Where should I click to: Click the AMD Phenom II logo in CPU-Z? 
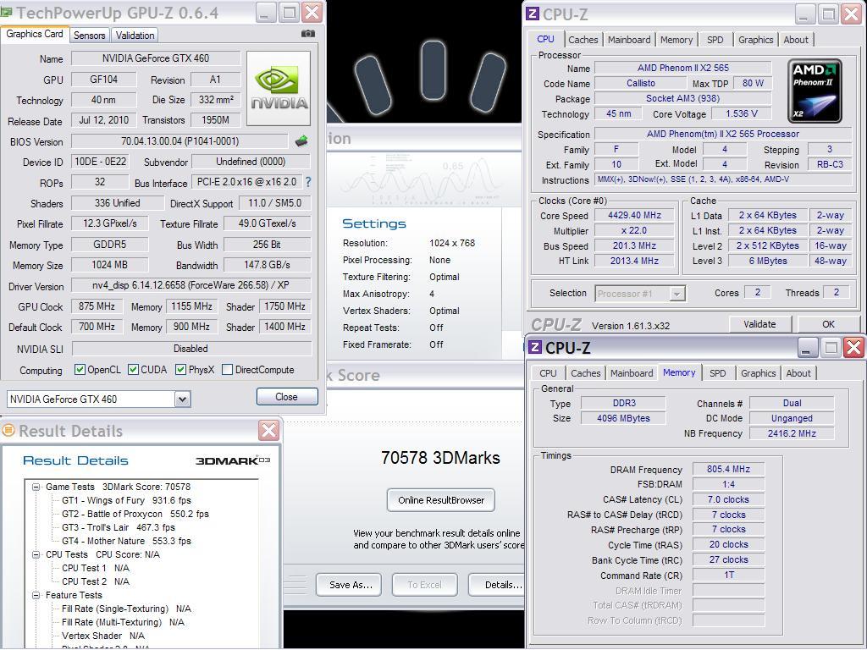(x=815, y=91)
